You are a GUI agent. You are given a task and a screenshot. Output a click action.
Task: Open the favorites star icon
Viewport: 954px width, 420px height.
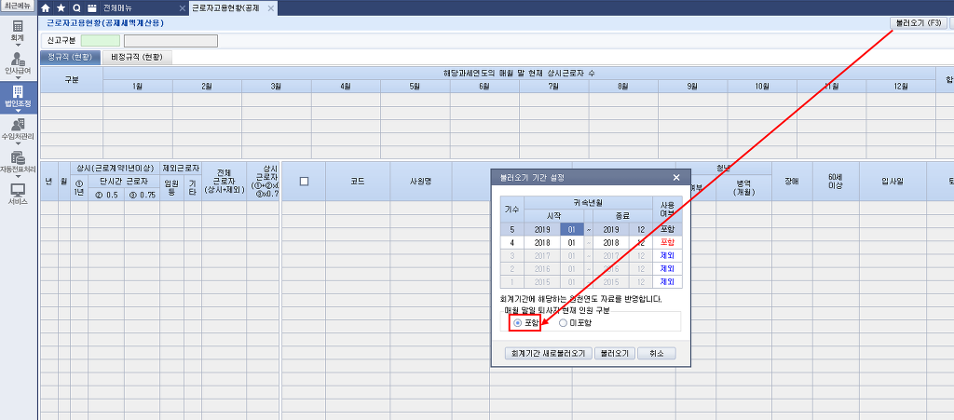[x=61, y=8]
